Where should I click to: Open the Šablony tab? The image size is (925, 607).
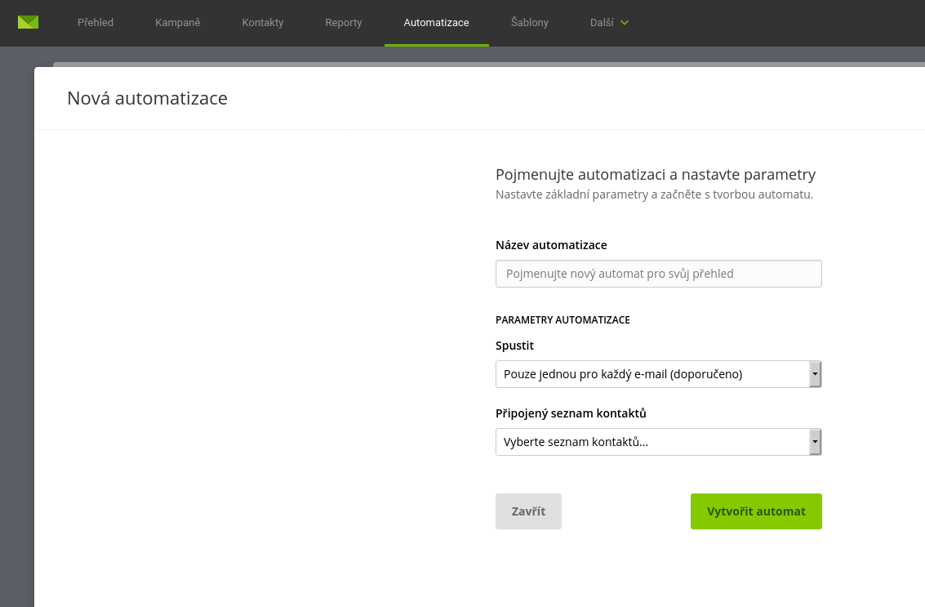[x=530, y=22]
